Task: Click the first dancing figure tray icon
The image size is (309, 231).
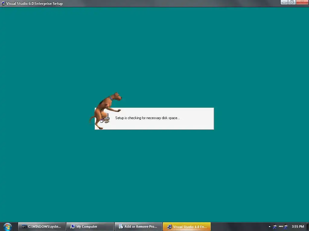Action: 275,227
